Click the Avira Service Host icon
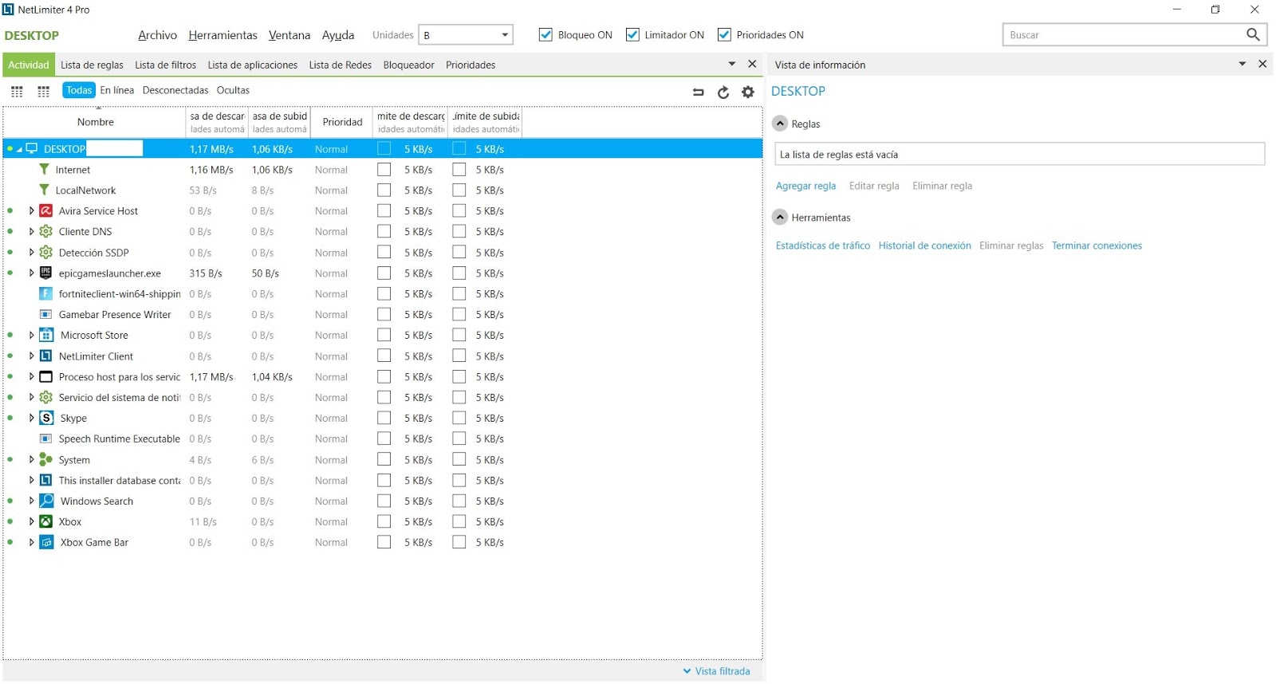The width and height of the screenshot is (1276, 684). pyautogui.click(x=46, y=210)
